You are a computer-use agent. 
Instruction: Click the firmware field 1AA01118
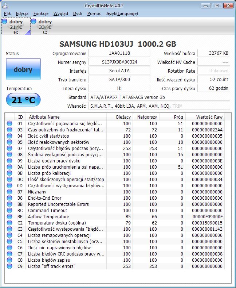(119, 53)
